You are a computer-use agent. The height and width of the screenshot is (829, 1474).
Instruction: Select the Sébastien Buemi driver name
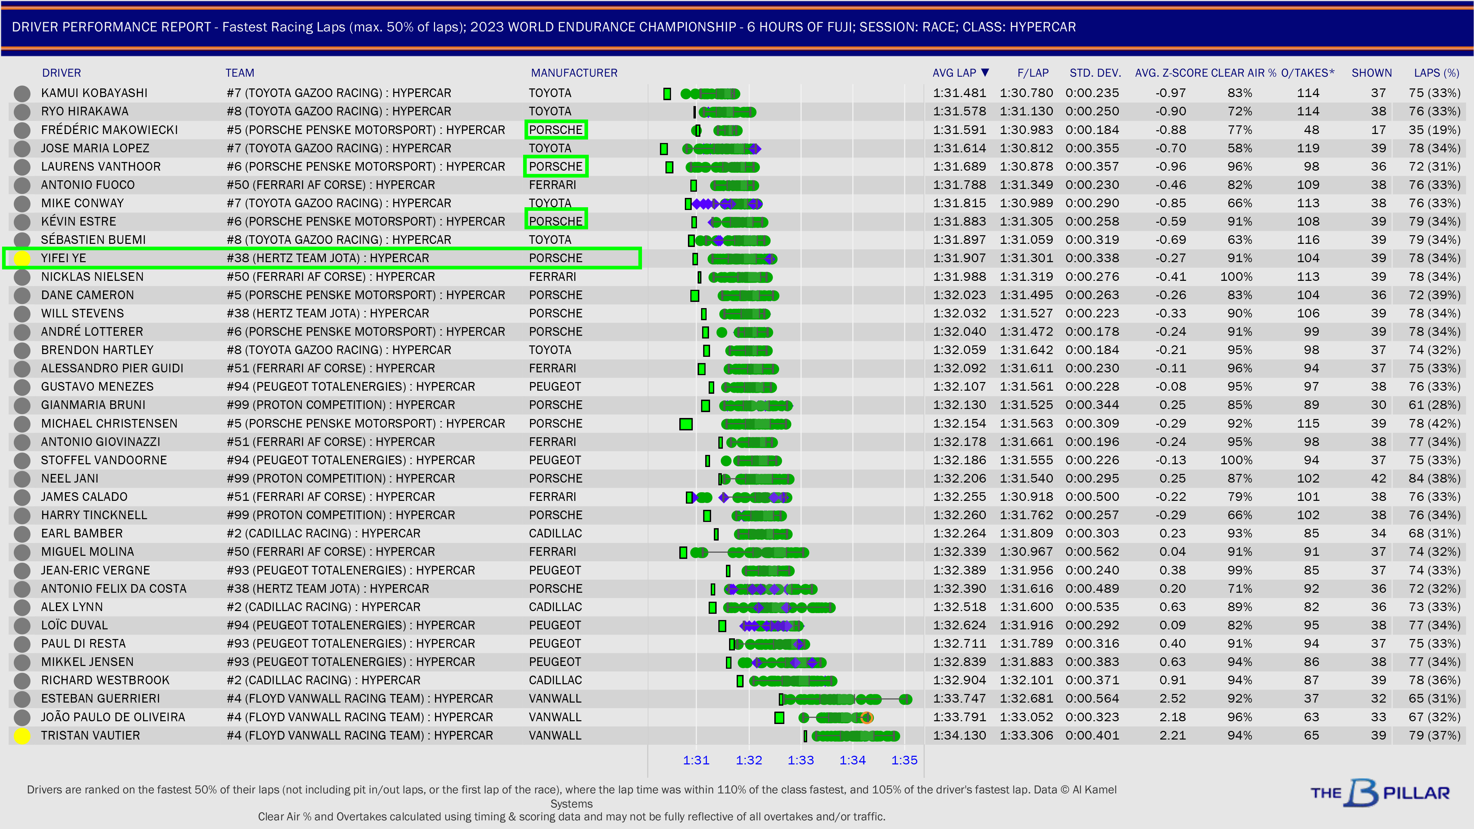93,240
